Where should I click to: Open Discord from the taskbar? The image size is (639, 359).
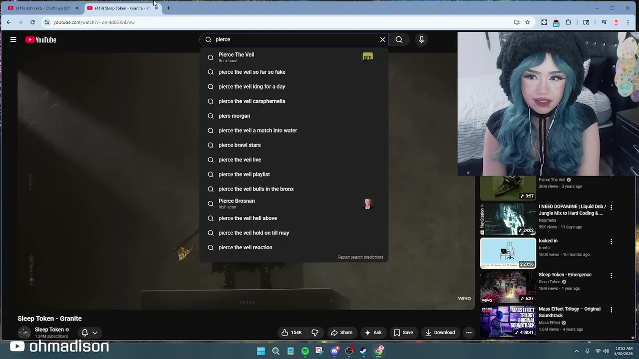[x=334, y=351]
